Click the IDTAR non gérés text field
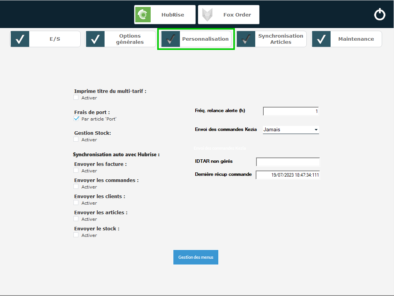394x296 pixels. [288, 162]
